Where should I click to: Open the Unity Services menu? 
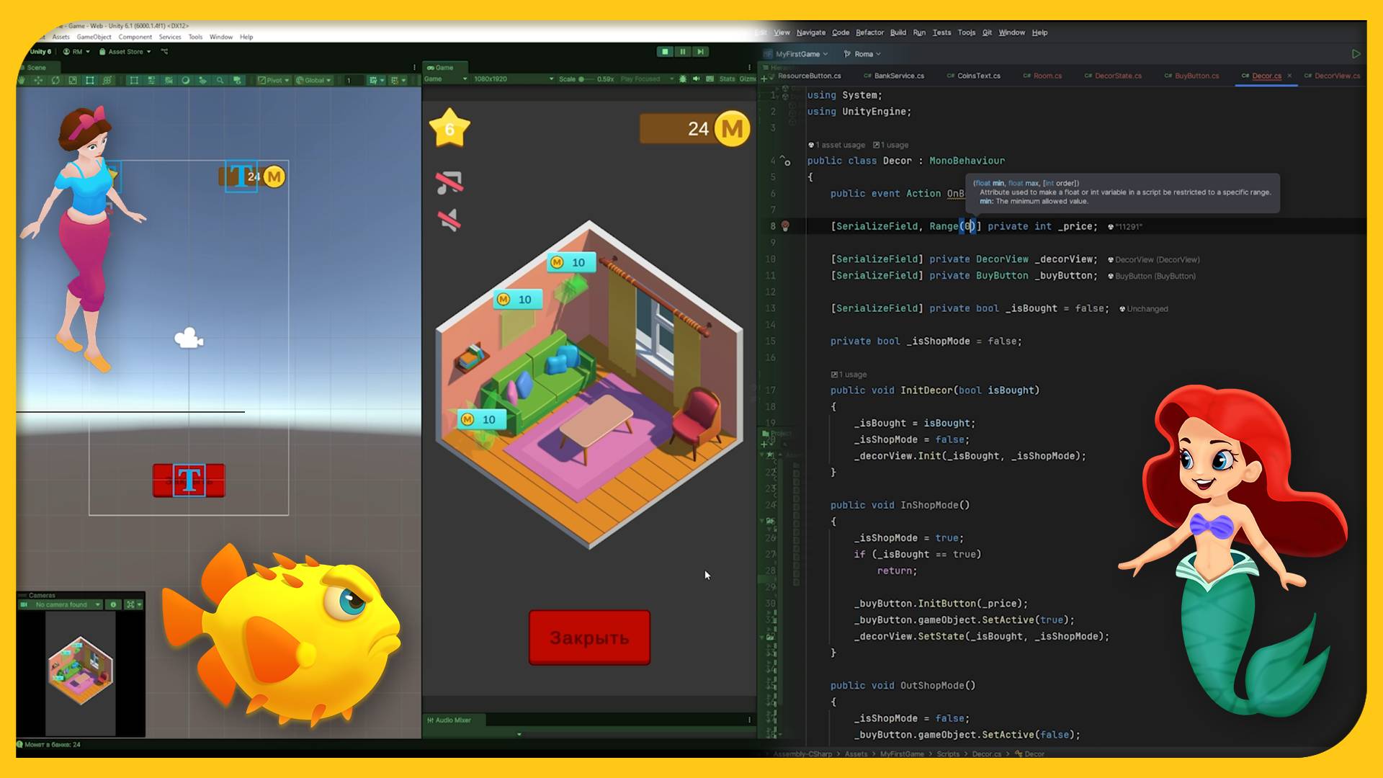[170, 37]
